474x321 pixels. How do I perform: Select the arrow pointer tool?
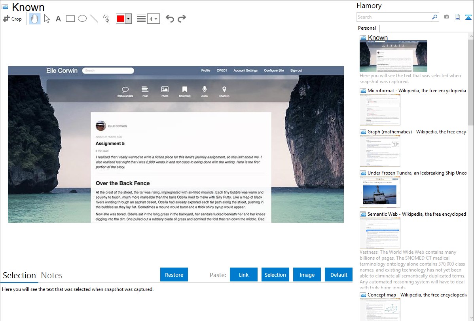coord(47,19)
